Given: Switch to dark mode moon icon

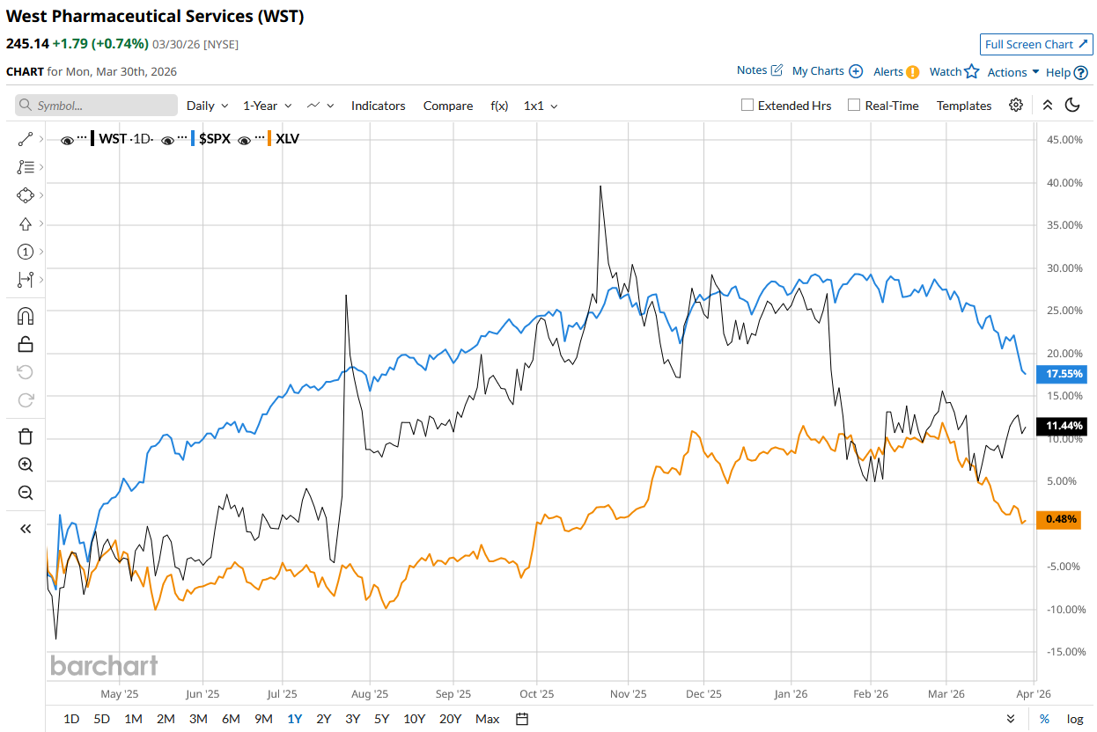Looking at the screenshot, I should [x=1072, y=106].
